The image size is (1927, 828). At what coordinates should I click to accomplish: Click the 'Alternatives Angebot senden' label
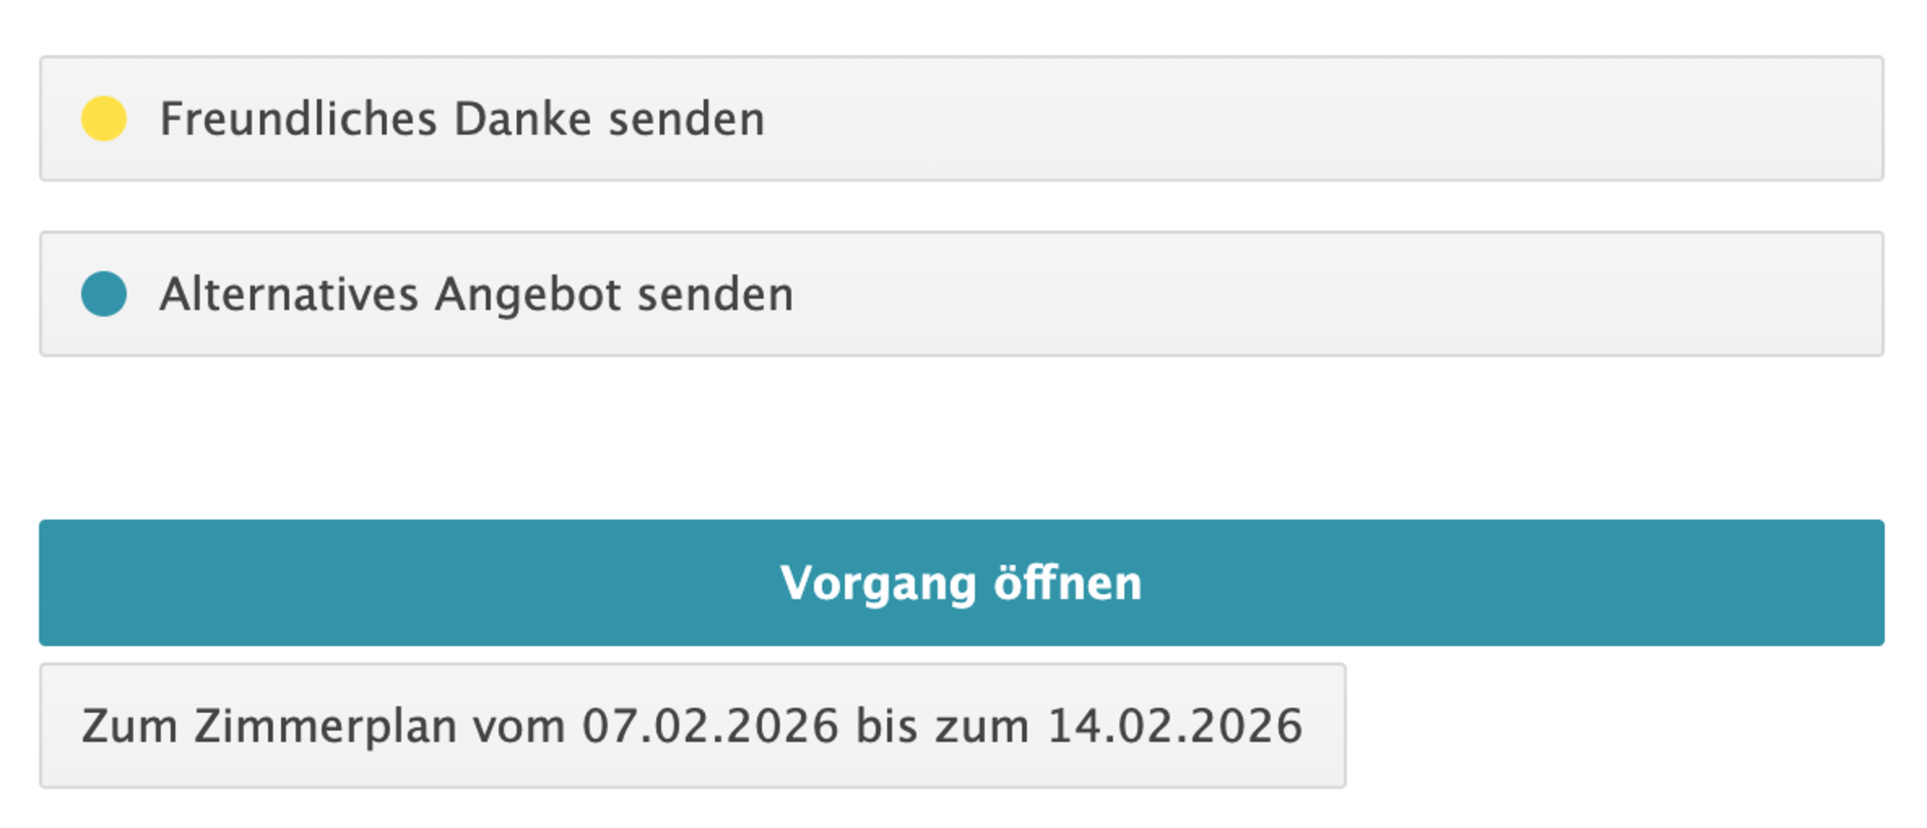tap(476, 295)
